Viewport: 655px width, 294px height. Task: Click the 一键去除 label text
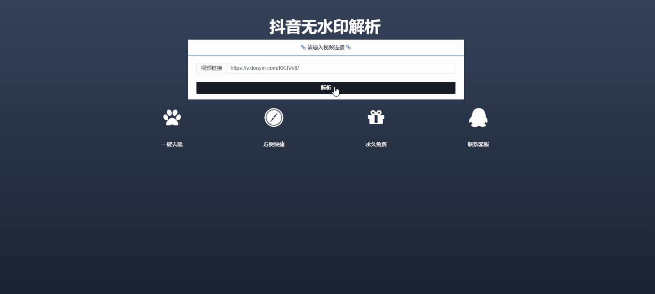tap(172, 144)
